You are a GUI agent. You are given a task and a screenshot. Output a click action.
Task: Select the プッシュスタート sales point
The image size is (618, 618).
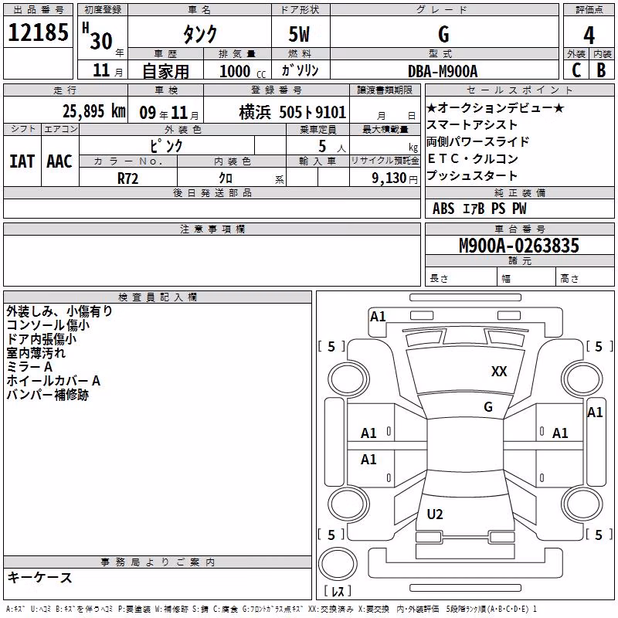point(472,175)
